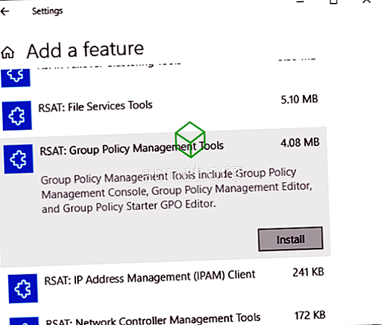This screenshot has height=325, width=382.
Task: Install Group Policy Management Tools
Action: [x=291, y=239]
